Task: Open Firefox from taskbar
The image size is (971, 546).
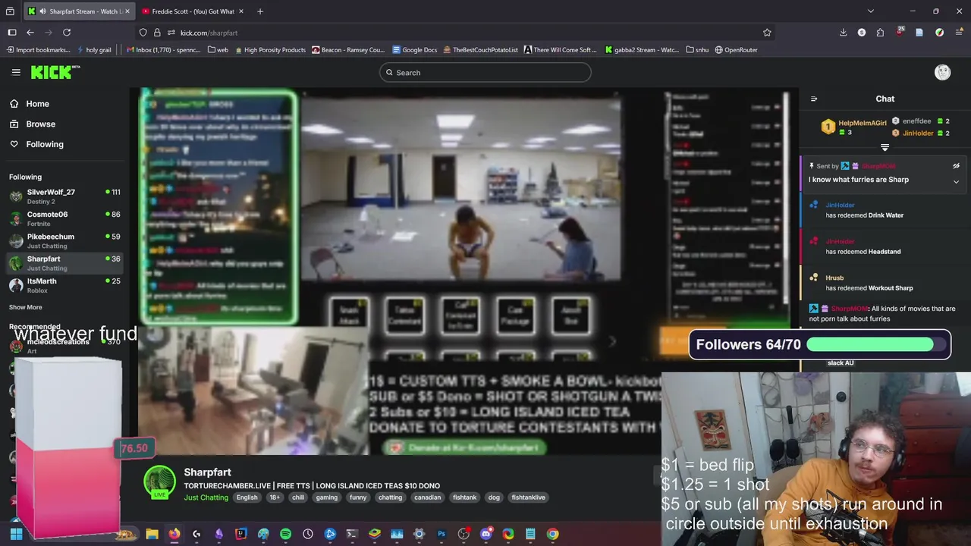Action: click(174, 534)
